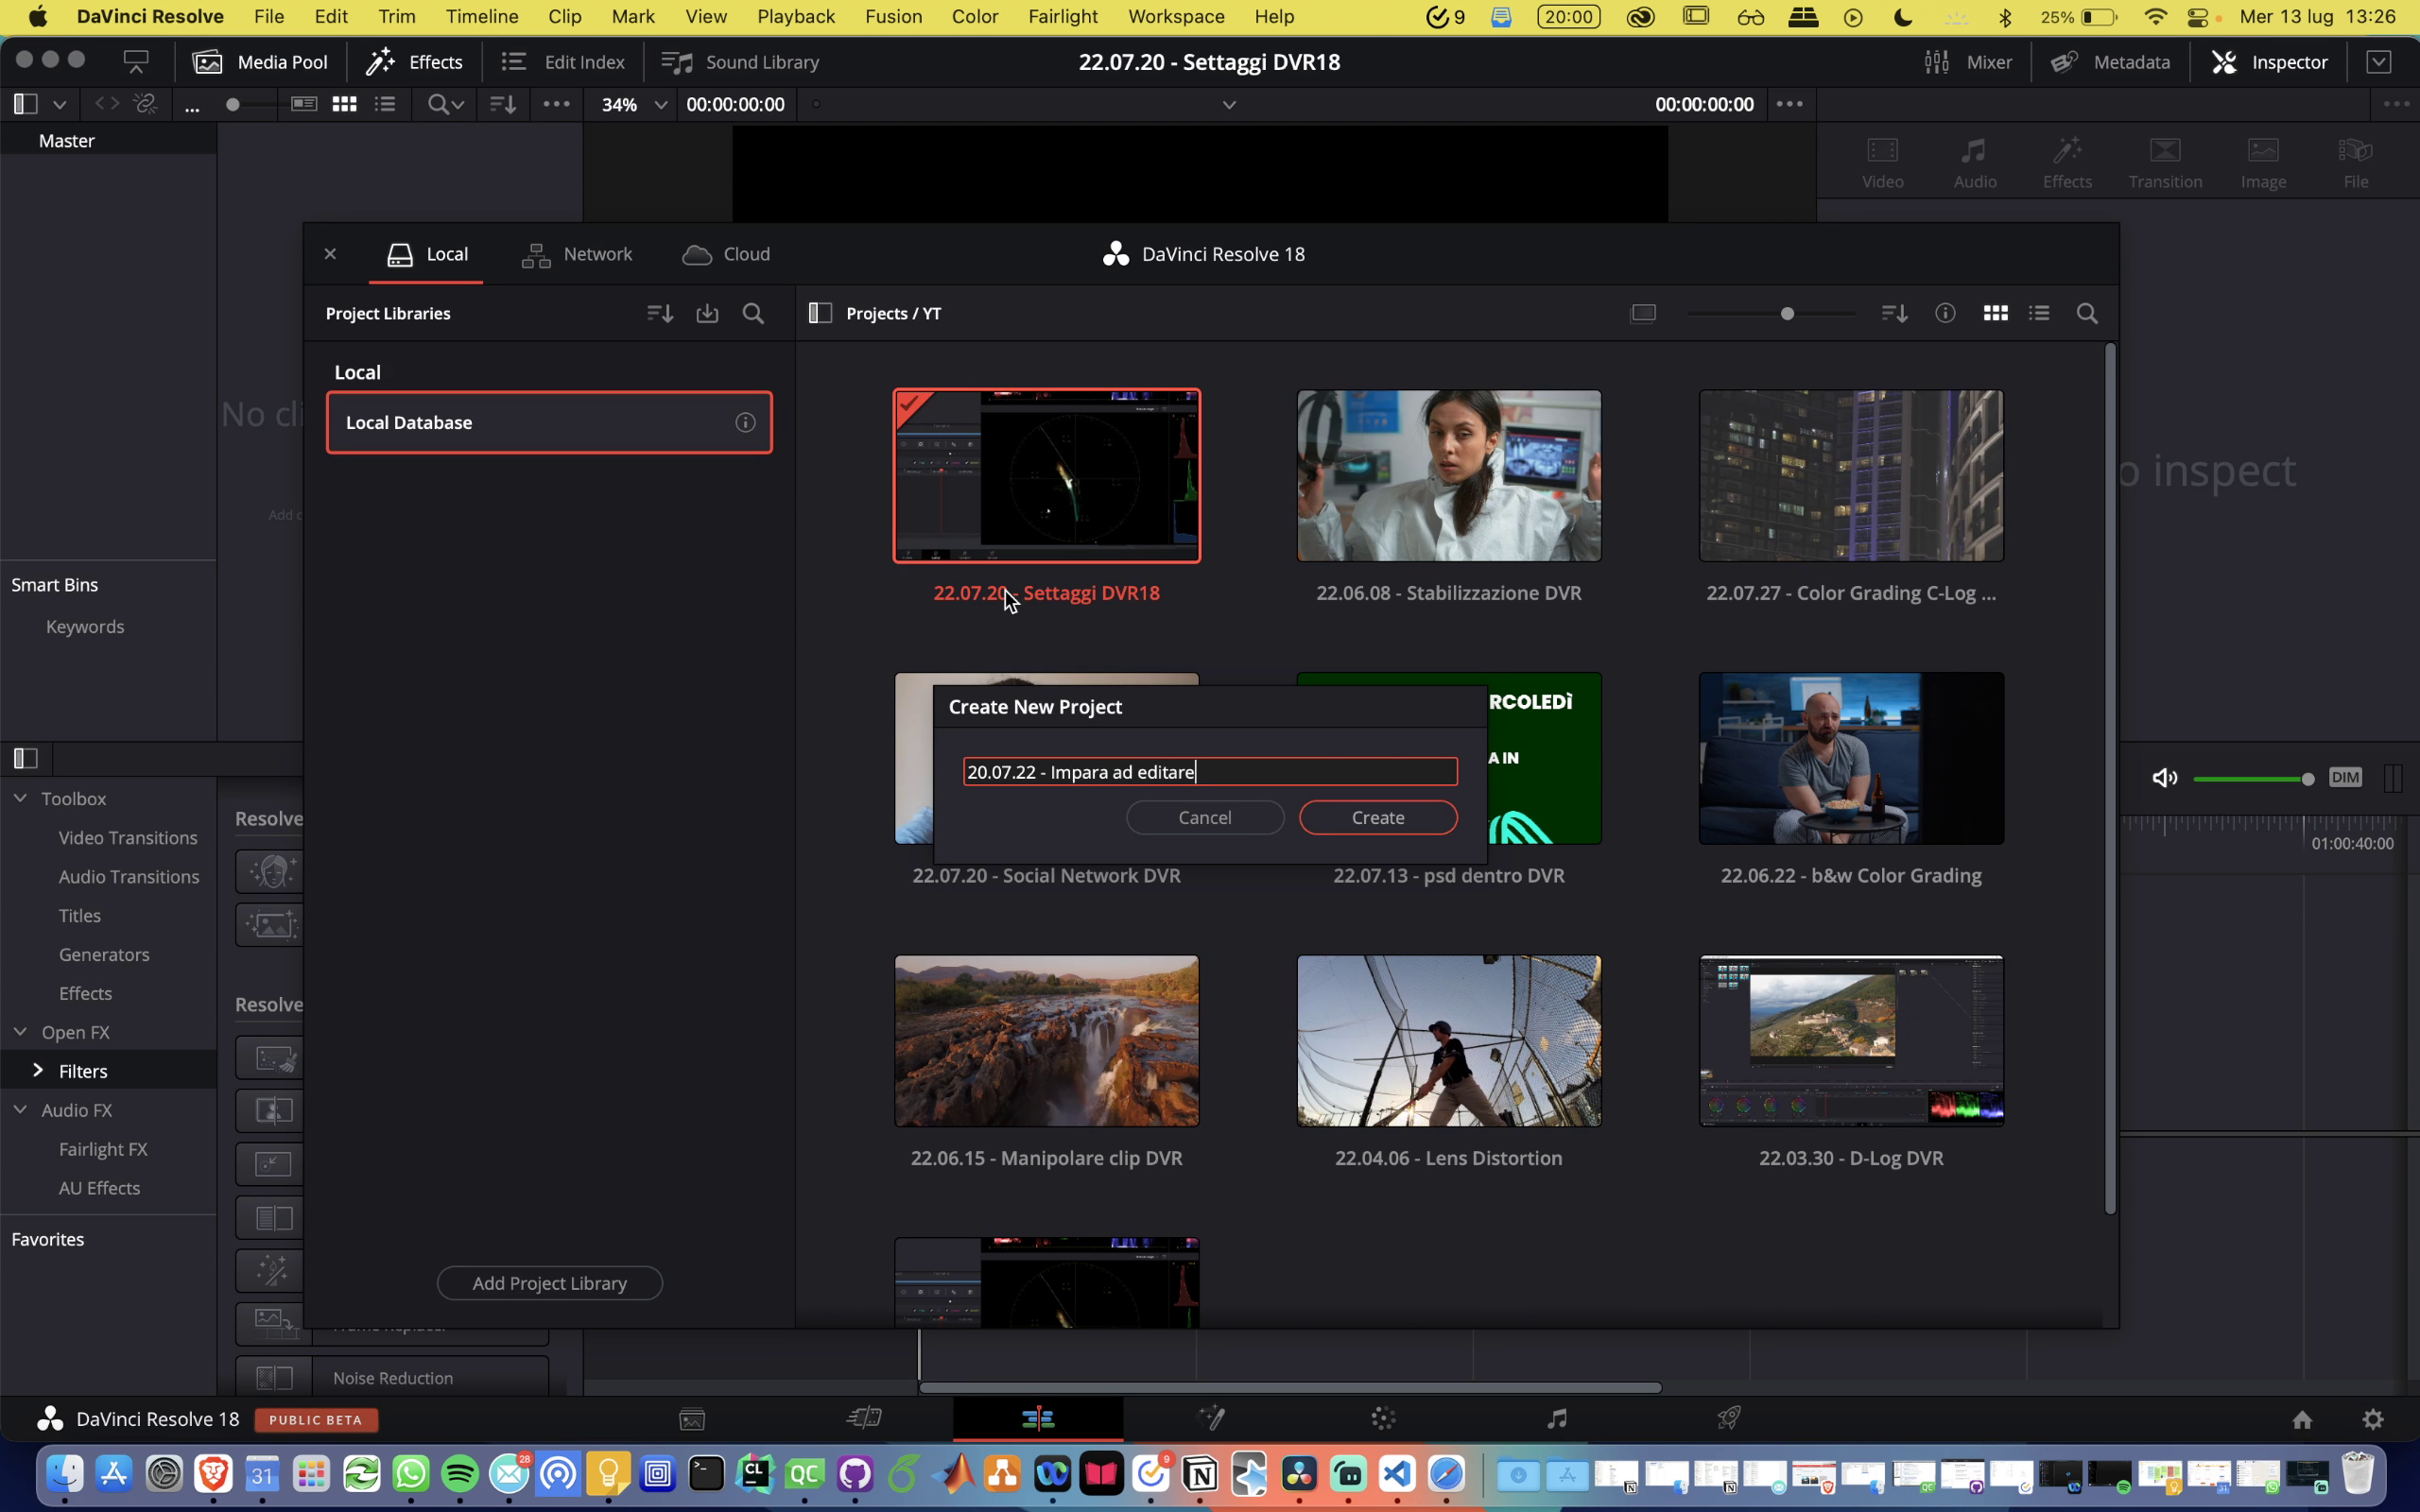Select Titles in the Toolbox
Image resolution: width=2420 pixels, height=1512 pixels.
point(80,916)
